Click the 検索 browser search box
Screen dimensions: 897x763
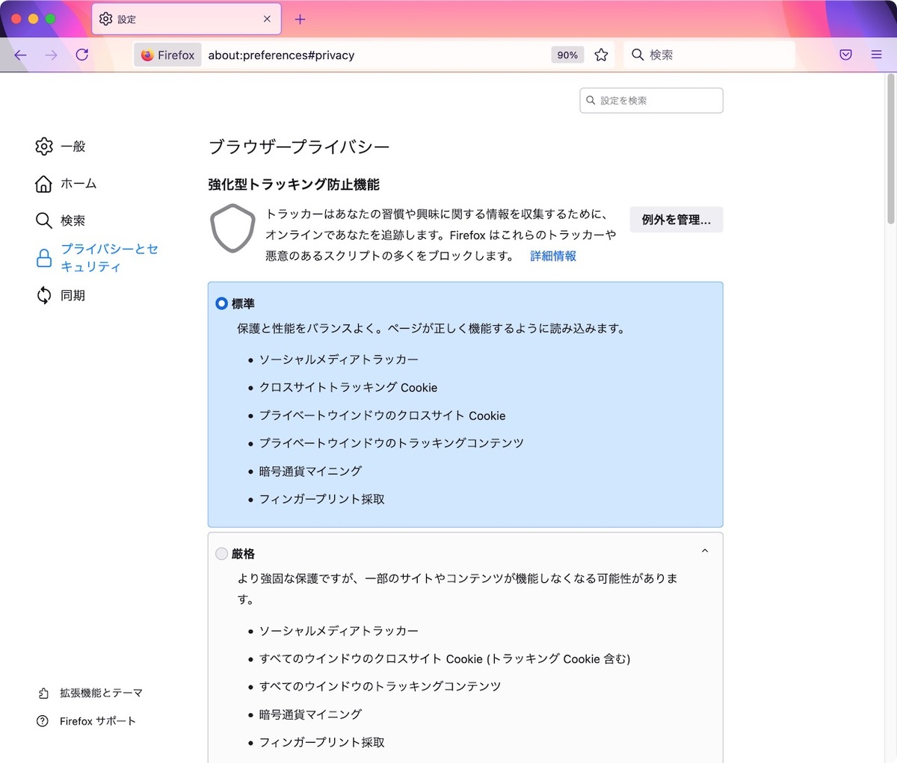tap(709, 55)
